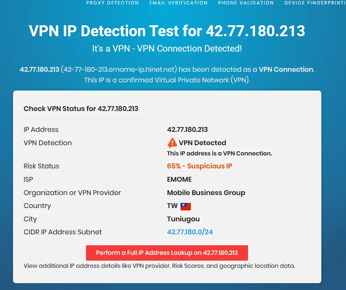346x290 pixels.
Task: Click the EMOME ISP value
Action: 179,179
